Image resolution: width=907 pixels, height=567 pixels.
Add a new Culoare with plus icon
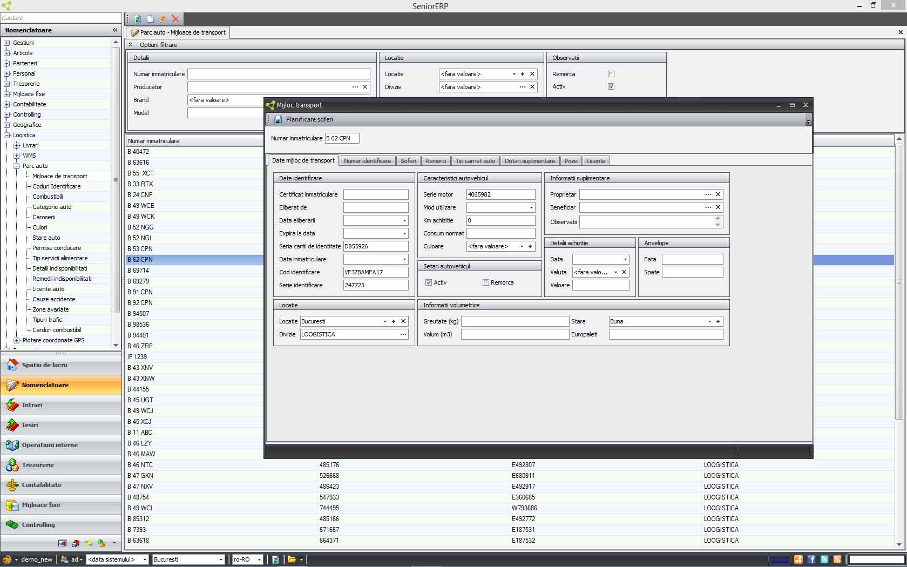tap(530, 246)
